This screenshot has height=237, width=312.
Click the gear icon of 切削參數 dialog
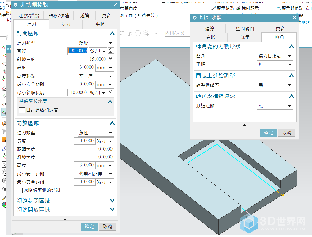coord(195,18)
